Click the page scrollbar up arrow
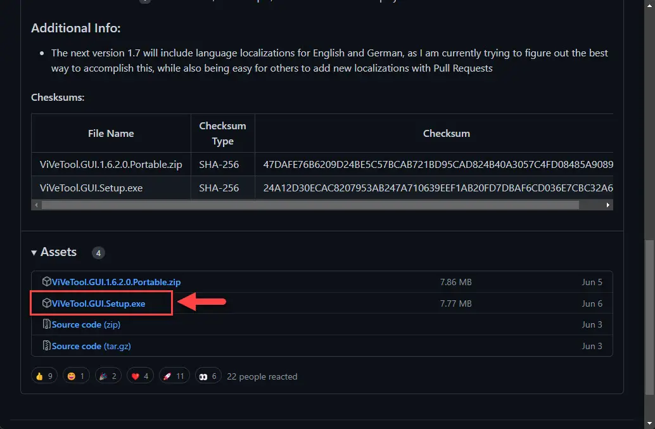 [x=649, y=5]
